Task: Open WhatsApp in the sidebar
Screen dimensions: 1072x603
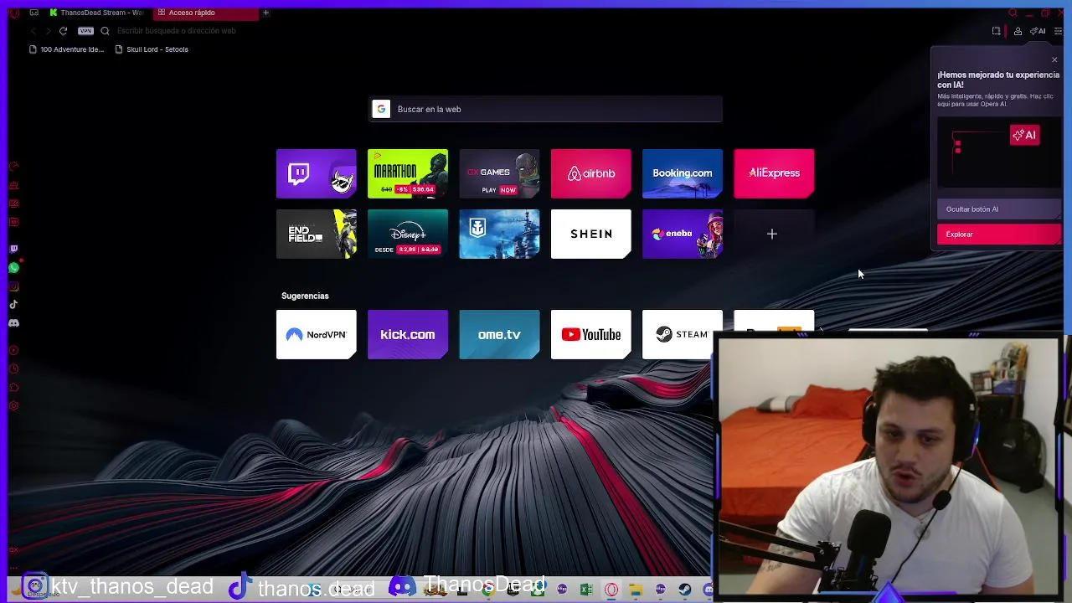Action: tap(13, 268)
